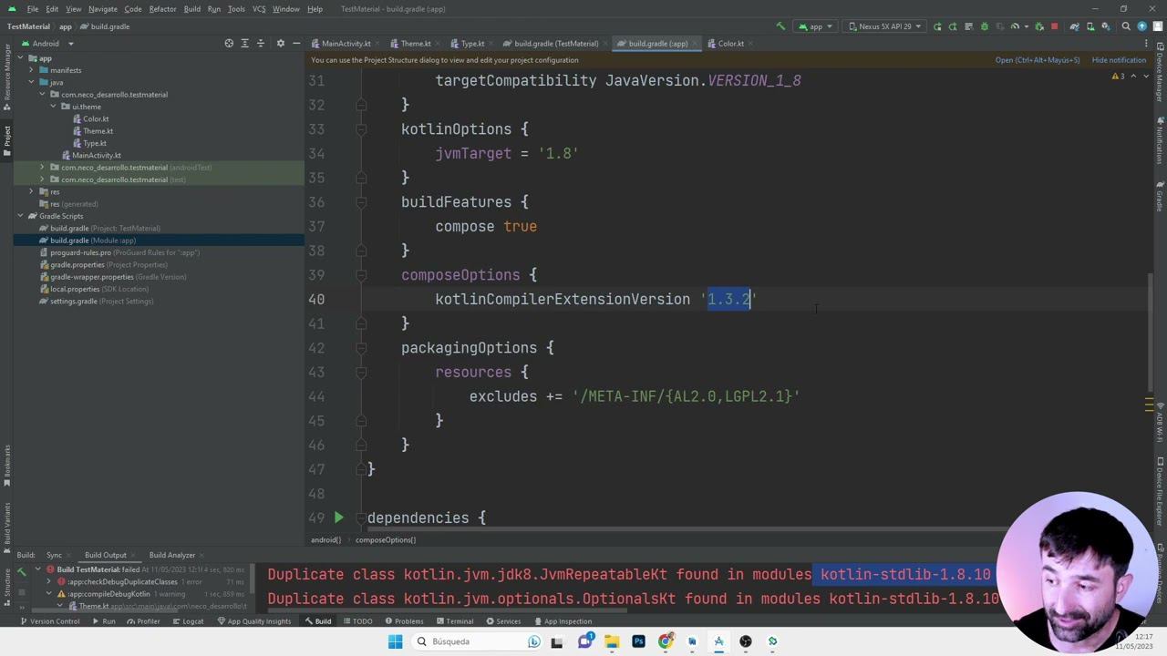Image resolution: width=1167 pixels, height=656 pixels.
Task: Click composeOptions breadcrumb at editor bottom
Action: coord(386,539)
